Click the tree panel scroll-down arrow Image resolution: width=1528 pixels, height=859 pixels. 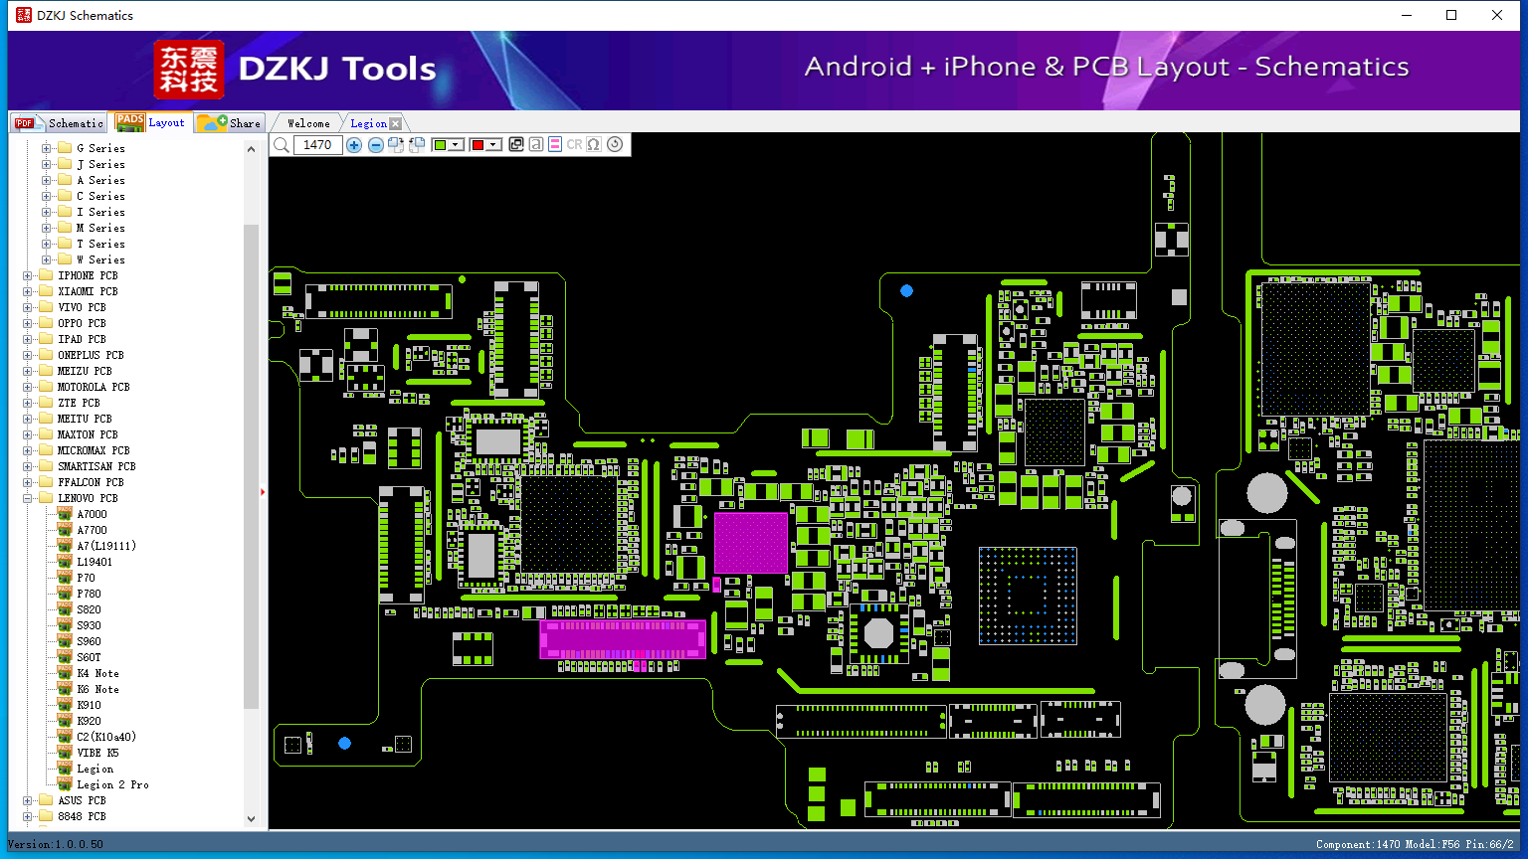[251, 819]
